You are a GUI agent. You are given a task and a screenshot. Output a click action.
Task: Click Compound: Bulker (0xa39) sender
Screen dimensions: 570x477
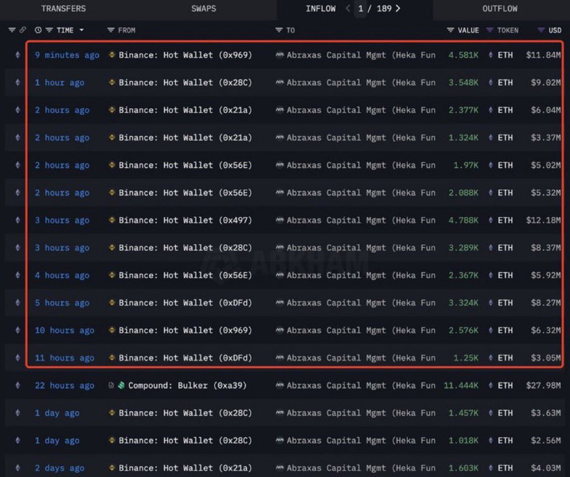[187, 386]
